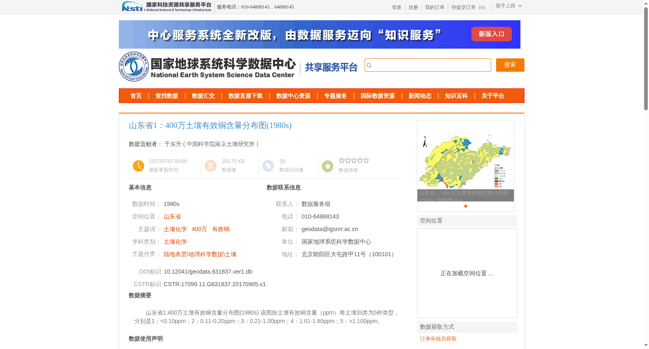649x349 pixels.
Task: Click the 新版入口 button on banner
Action: [491, 34]
